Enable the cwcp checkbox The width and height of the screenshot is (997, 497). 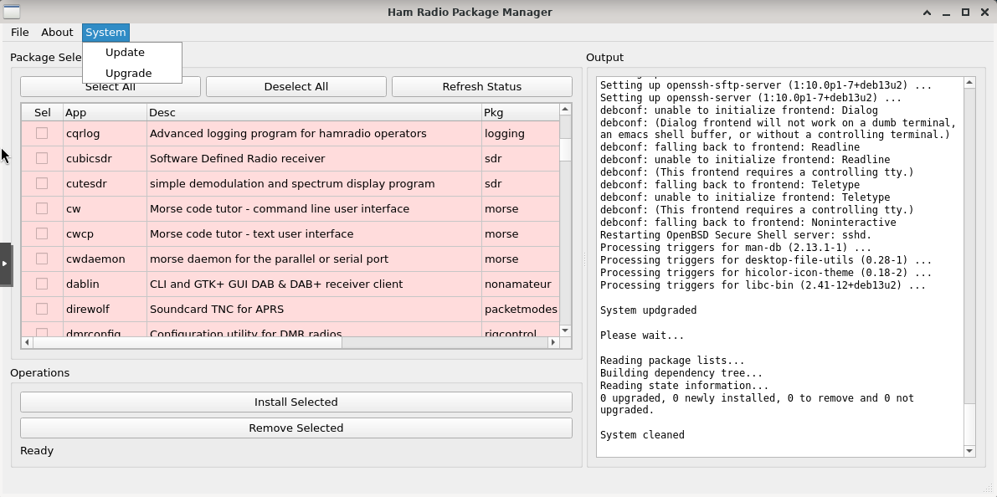coord(42,234)
